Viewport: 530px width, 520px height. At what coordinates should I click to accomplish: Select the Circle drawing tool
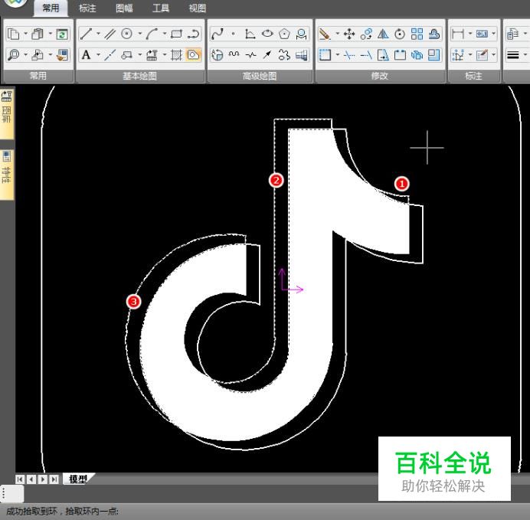(127, 34)
